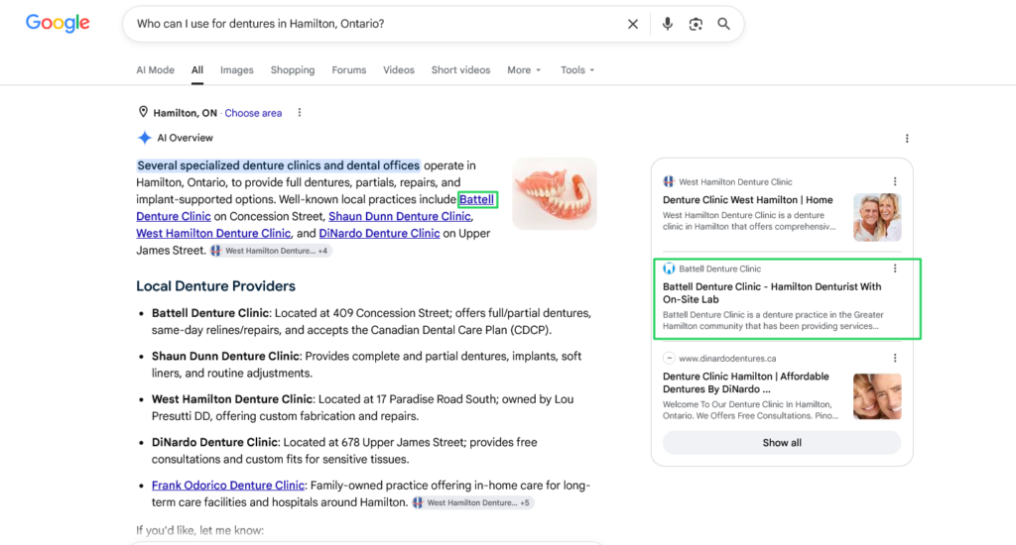Open the Images tab

click(236, 70)
